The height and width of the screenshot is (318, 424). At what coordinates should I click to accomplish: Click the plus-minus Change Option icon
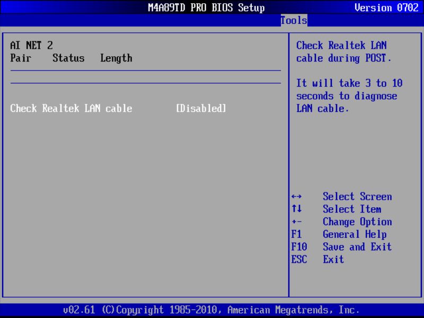297,222
